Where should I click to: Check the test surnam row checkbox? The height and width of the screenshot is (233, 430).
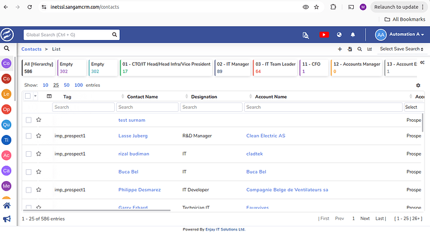(29, 120)
